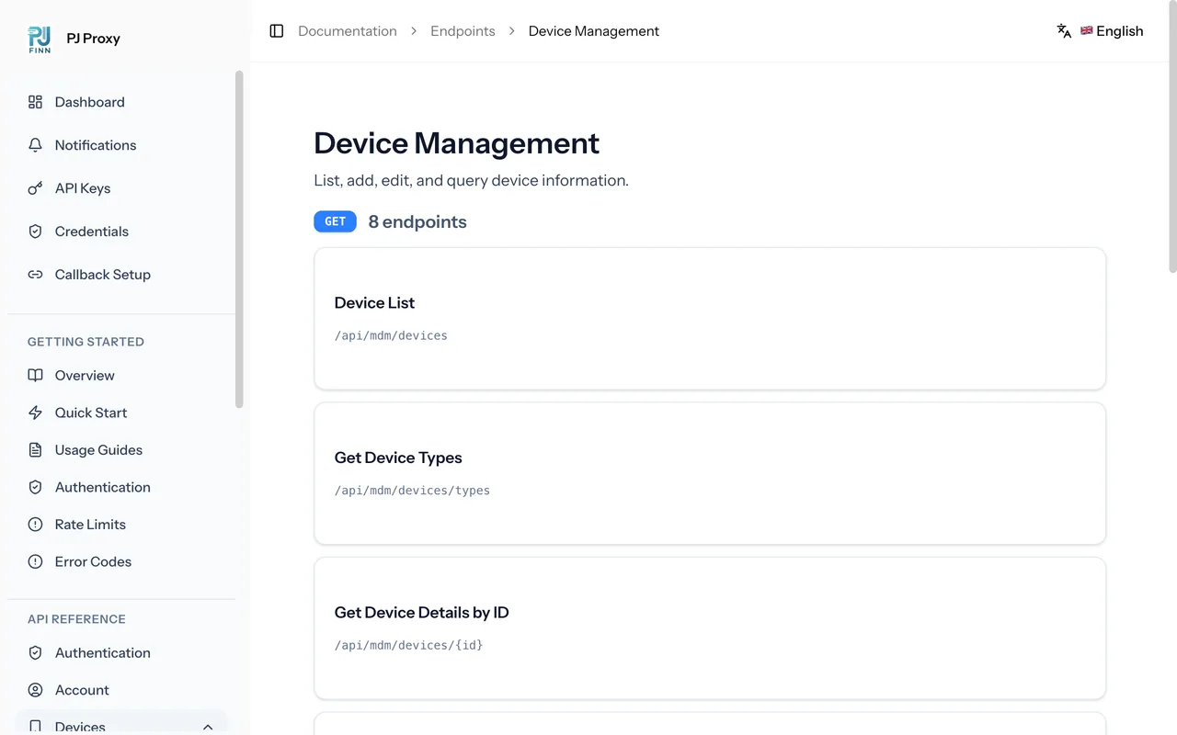This screenshot has height=735, width=1177.
Task: Click the Account user icon
Action: (x=35, y=690)
